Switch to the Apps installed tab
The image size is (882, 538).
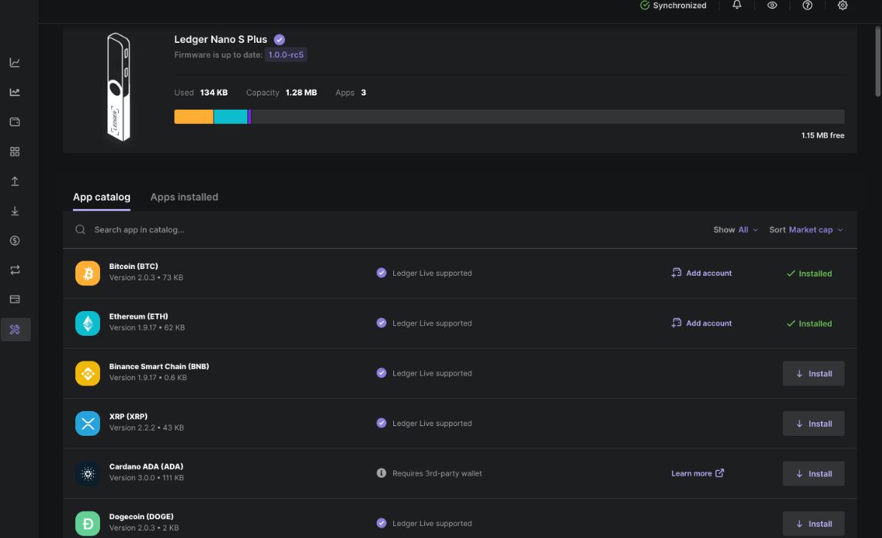tap(184, 198)
